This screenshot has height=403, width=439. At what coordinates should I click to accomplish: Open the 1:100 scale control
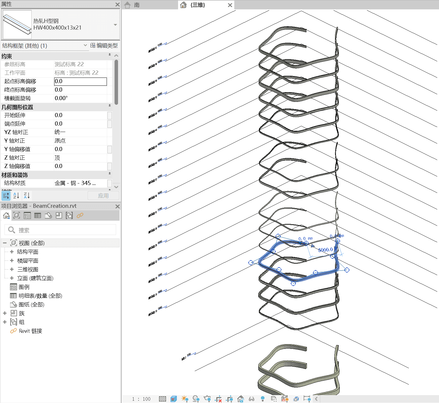141,399
